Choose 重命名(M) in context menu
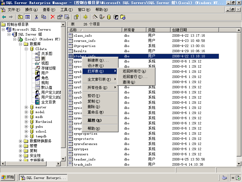 tap(100, 112)
